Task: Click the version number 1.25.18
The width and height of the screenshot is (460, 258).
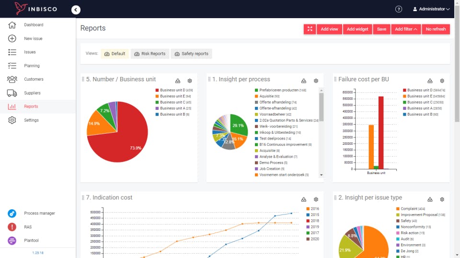Action: tap(38, 253)
